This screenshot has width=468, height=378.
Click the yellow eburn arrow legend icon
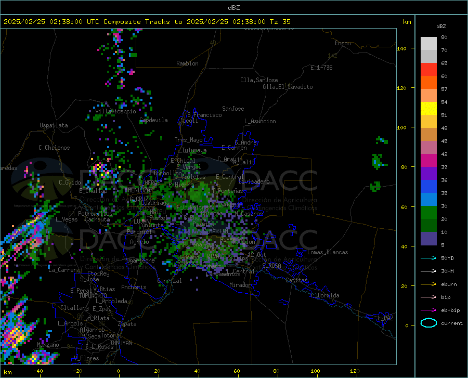[428, 284]
